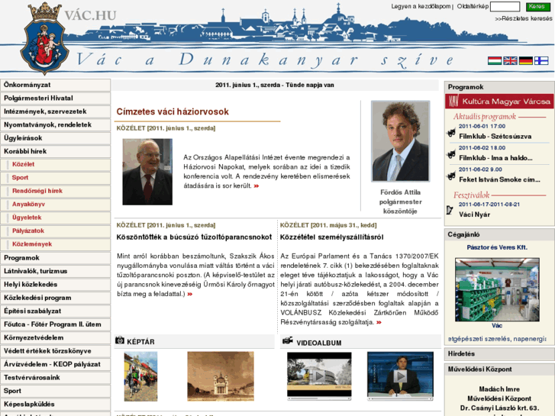The image size is (555, 416).
Task: Open Helyi közlekedés menu item
Action: point(55,285)
